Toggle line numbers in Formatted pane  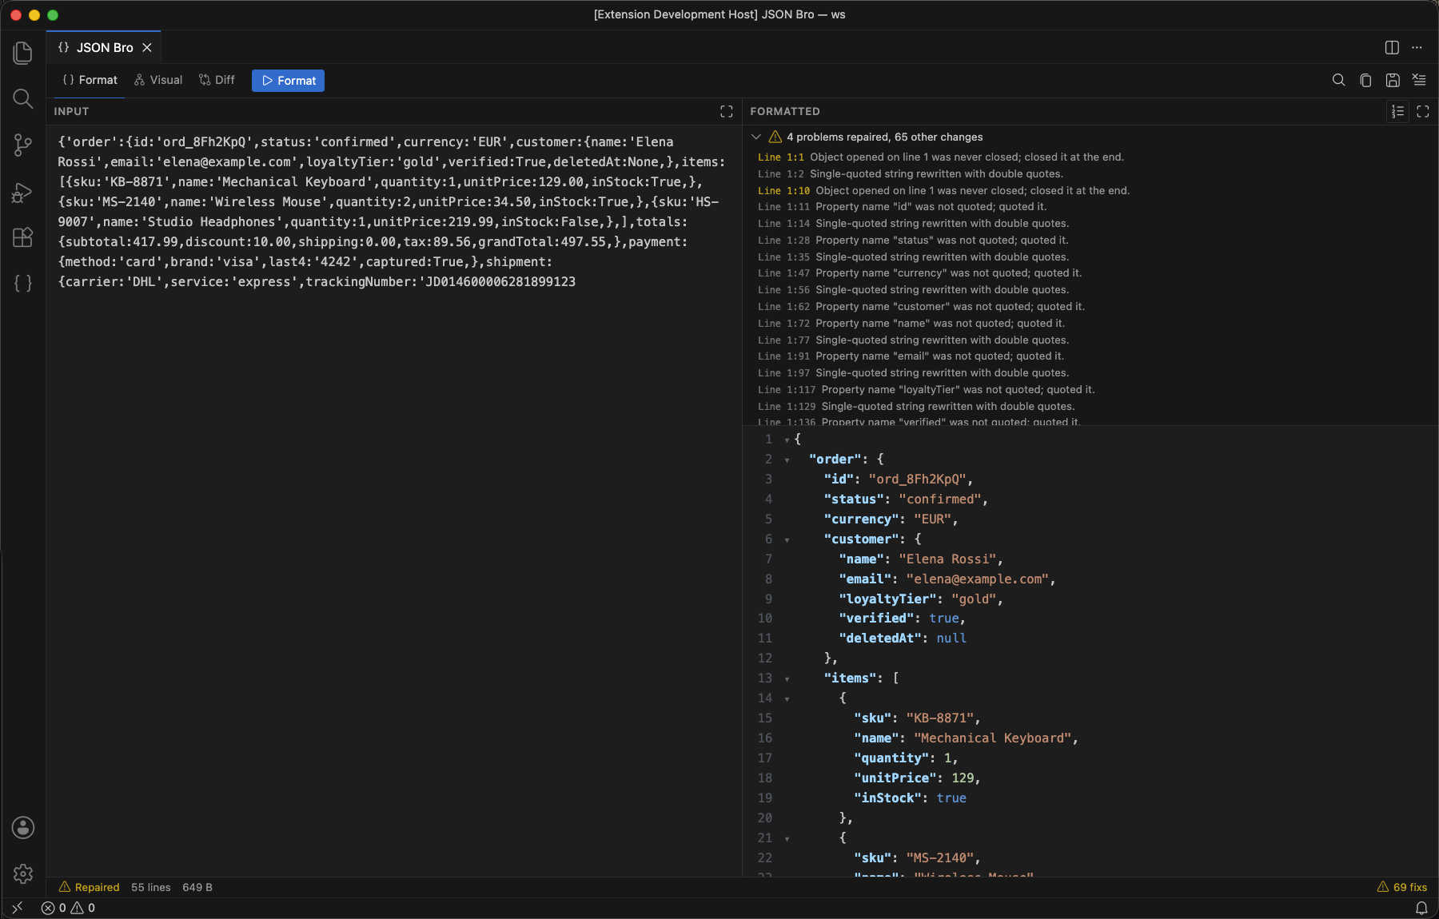[1397, 112]
